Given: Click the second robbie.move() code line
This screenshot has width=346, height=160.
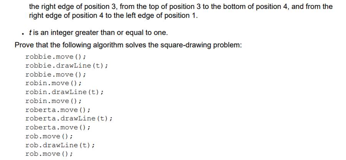Looking at the screenshot, I should click(55, 74).
